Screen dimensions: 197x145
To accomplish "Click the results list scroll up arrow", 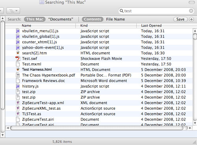I will point(195,31).
